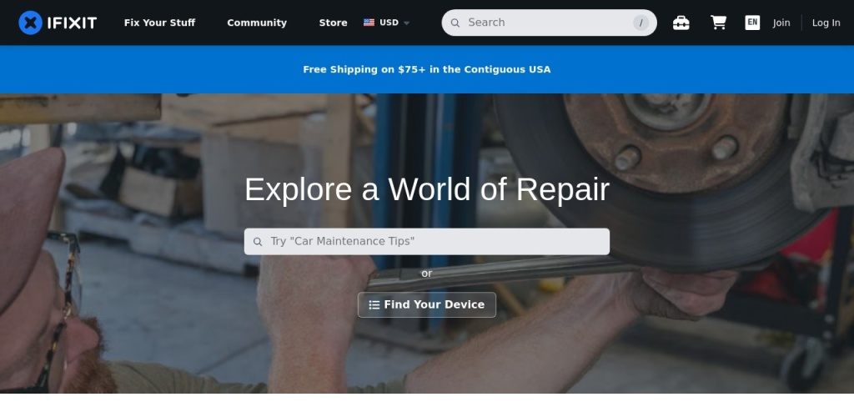Click the EN language icon

752,23
